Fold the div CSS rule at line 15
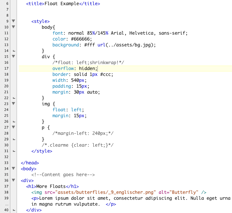Screen dimensions: 232x213 (14, 57)
